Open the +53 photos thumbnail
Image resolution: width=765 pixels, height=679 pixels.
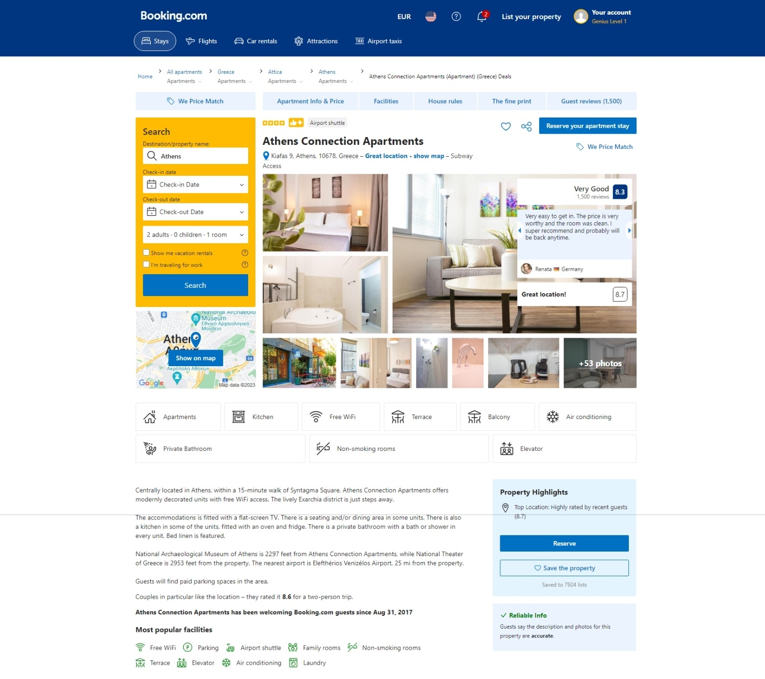[600, 363]
